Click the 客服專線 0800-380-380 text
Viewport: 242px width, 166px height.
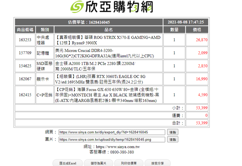(112, 152)
